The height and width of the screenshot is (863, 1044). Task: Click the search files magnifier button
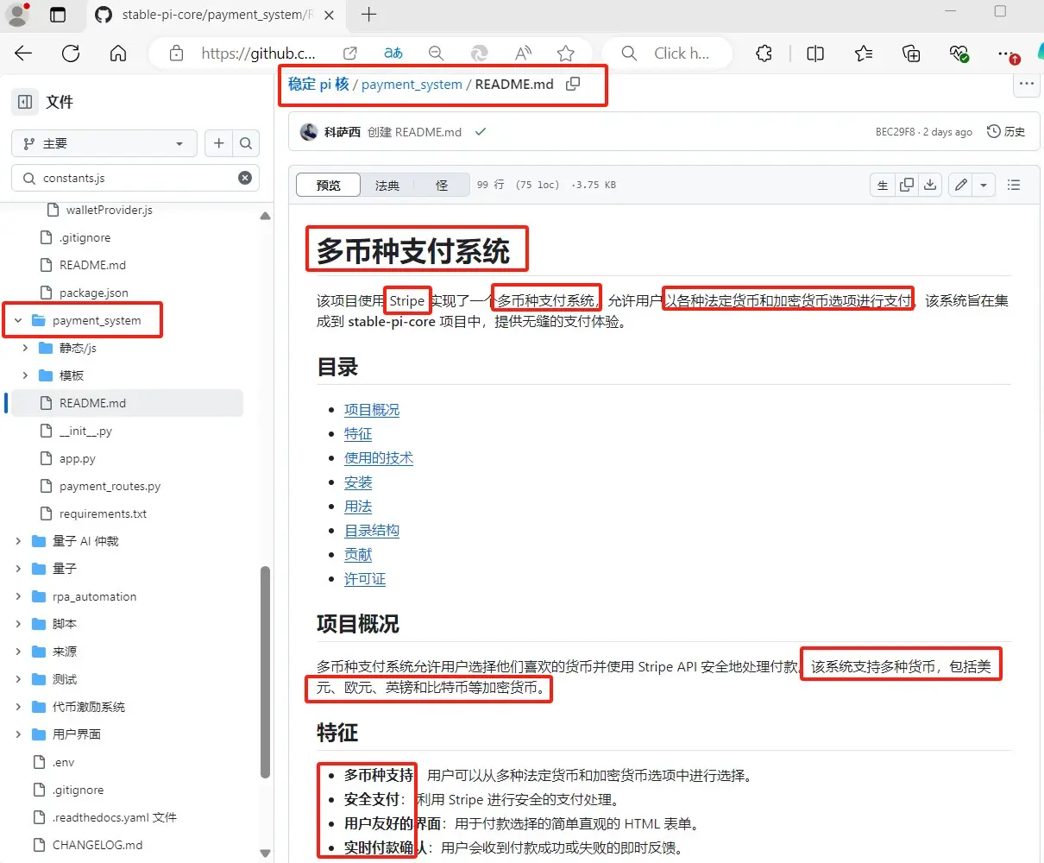(246, 143)
